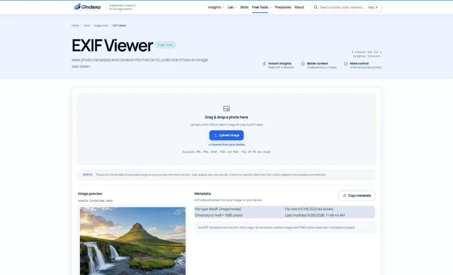Open the Lab menu
Image resolution: width=453 pixels, height=275 pixels.
231,7
